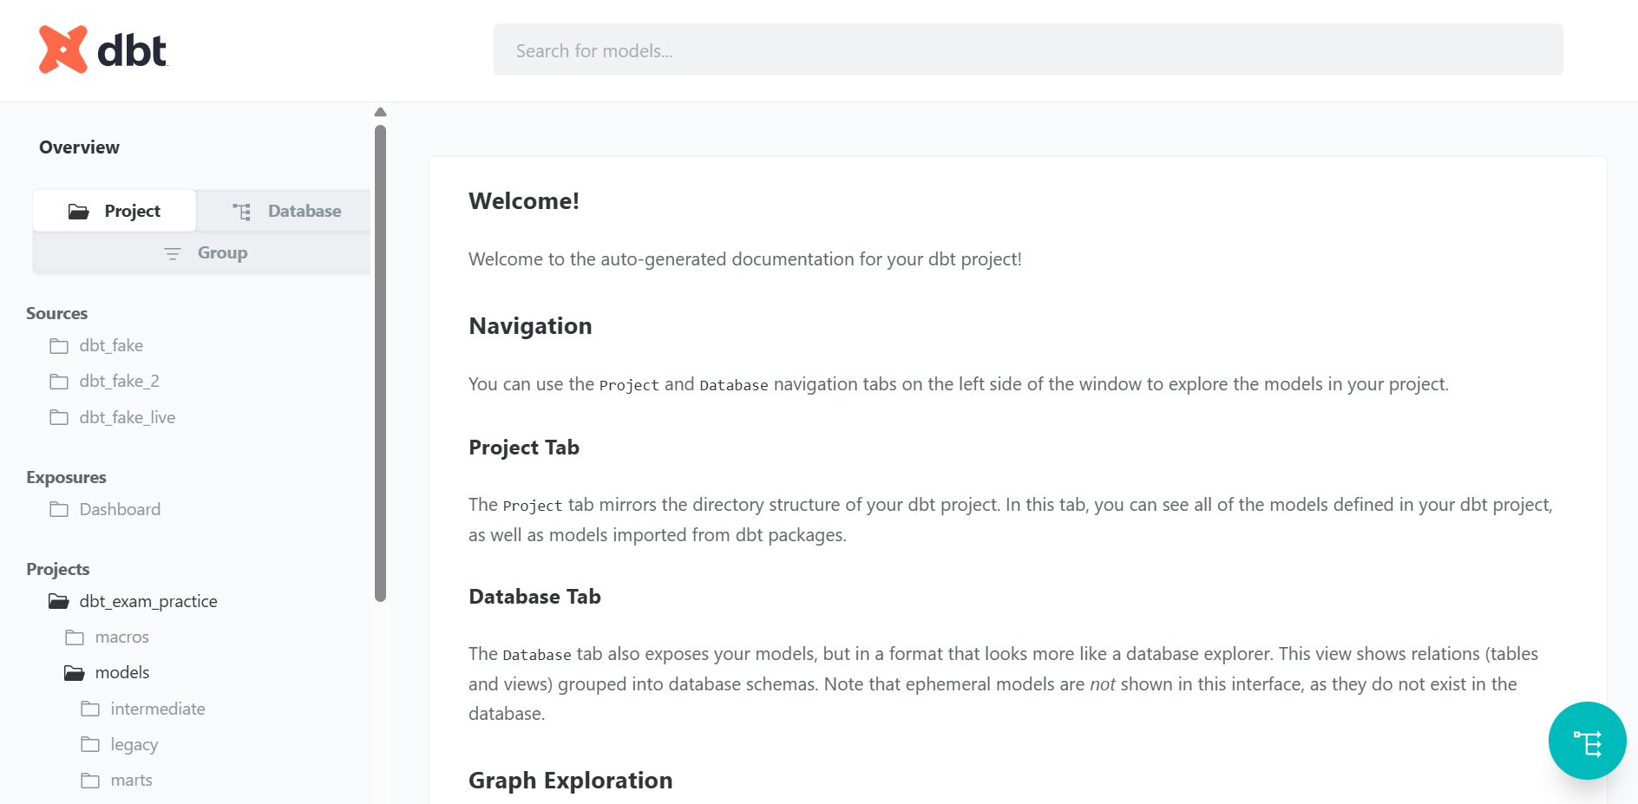
Task: Click the dbt logo
Action: click(103, 49)
